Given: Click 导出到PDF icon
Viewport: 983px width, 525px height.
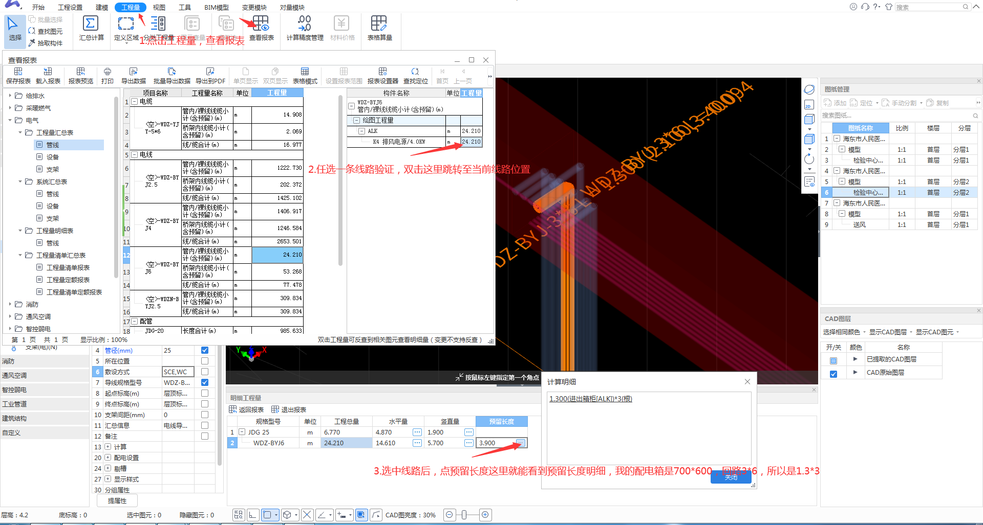Looking at the screenshot, I should pyautogui.click(x=210, y=72).
